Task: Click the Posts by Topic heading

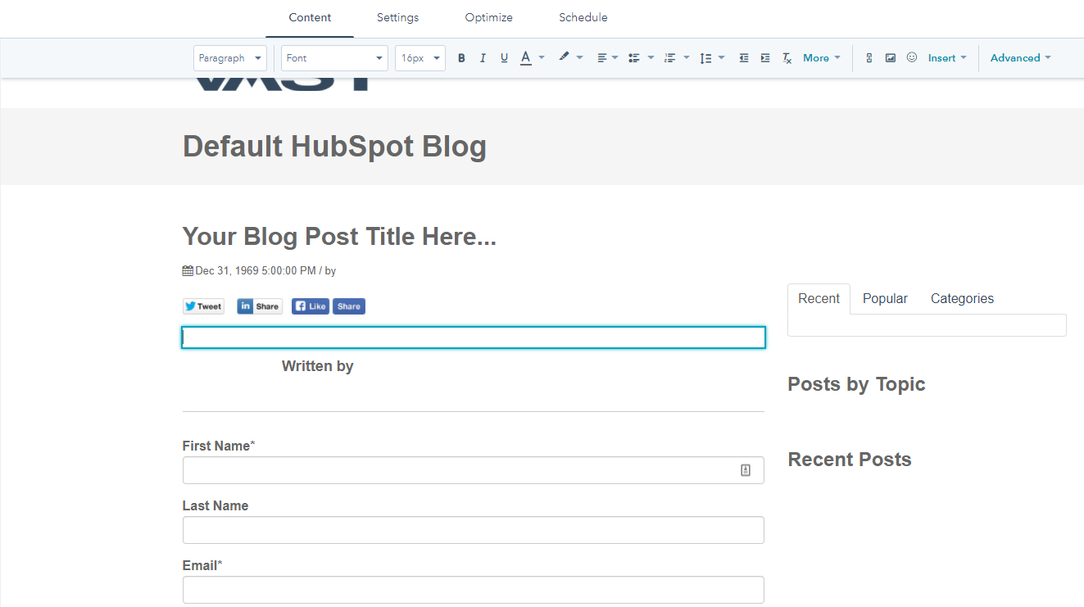Action: coord(856,384)
